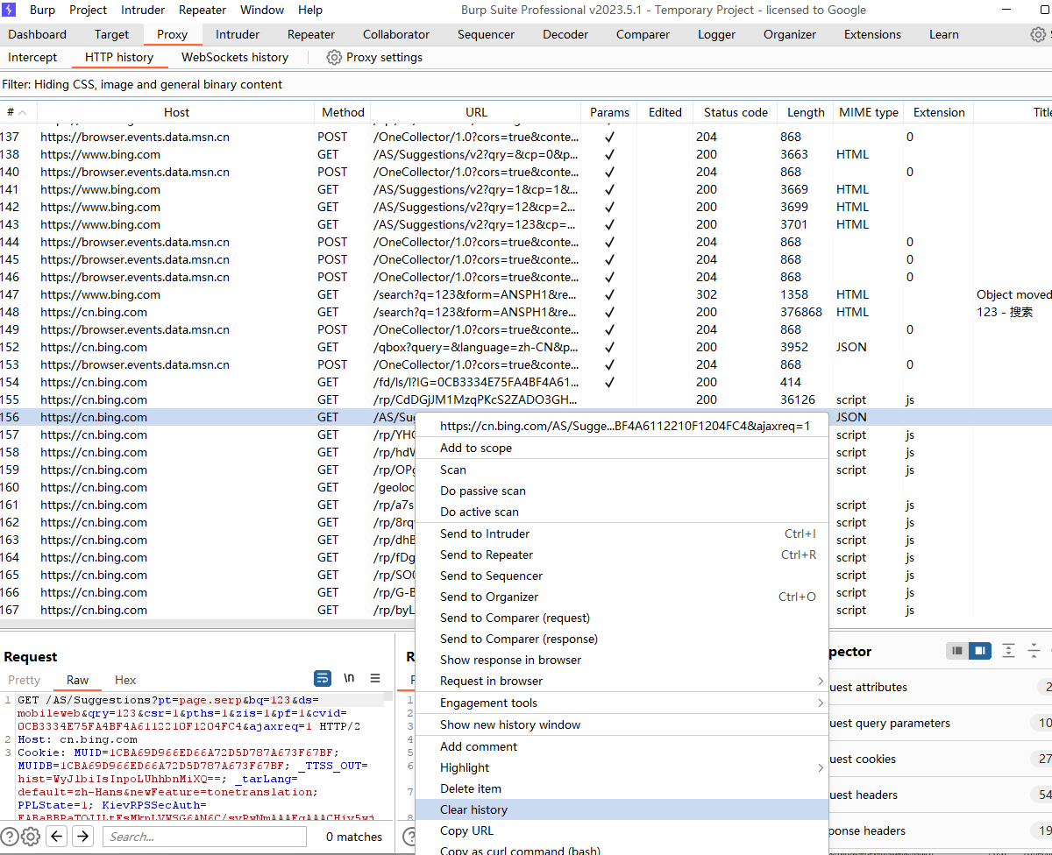
Task: Choose Send to Comparer (request)
Action: click(622, 618)
